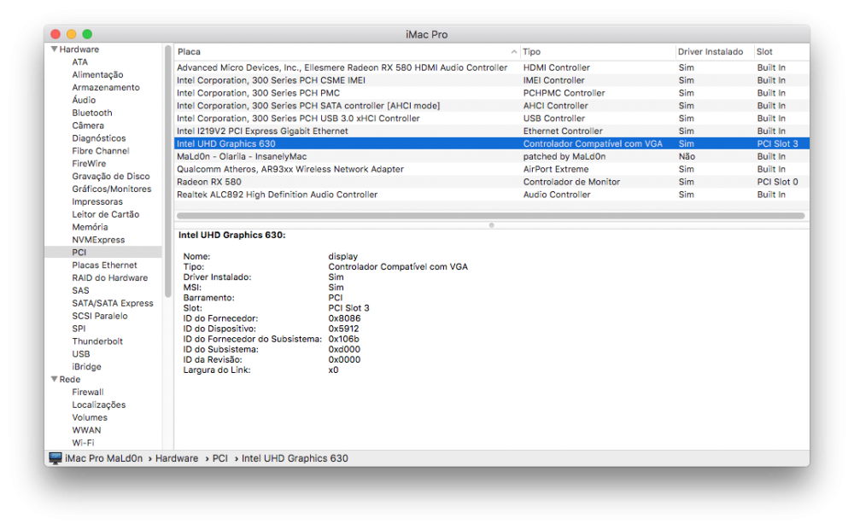Viewport: 854px width, 530px height.
Task: Select Wi-Fi under Rede
Action: (83, 442)
